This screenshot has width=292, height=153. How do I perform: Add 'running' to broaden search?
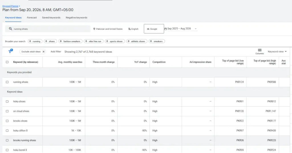coord(35,41)
